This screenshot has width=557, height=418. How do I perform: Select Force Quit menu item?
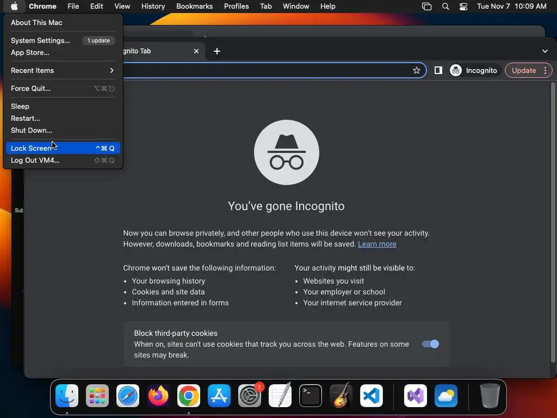(x=63, y=89)
